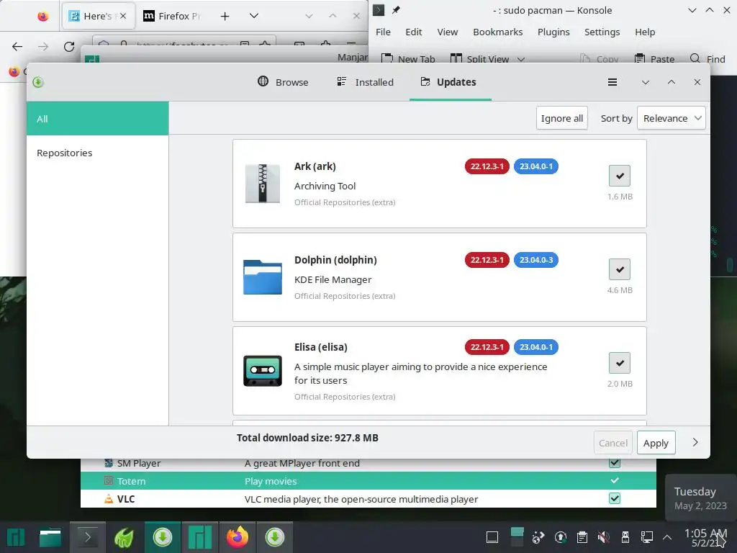This screenshot has height=553, width=737.
Task: Click the network icon in system tray
Action: [647, 537]
